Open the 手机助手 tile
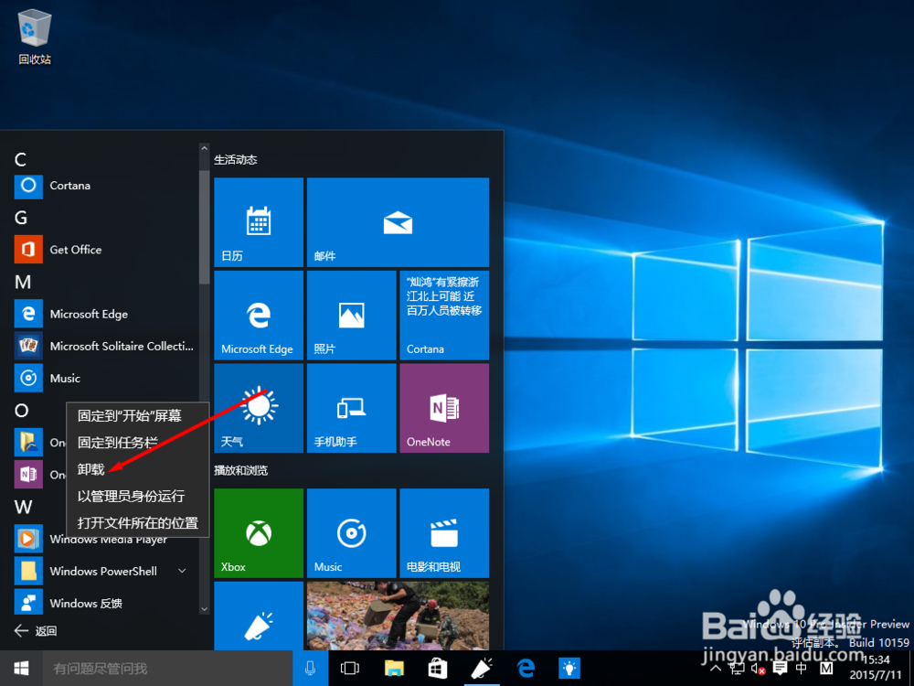The height and width of the screenshot is (686, 914). point(352,408)
